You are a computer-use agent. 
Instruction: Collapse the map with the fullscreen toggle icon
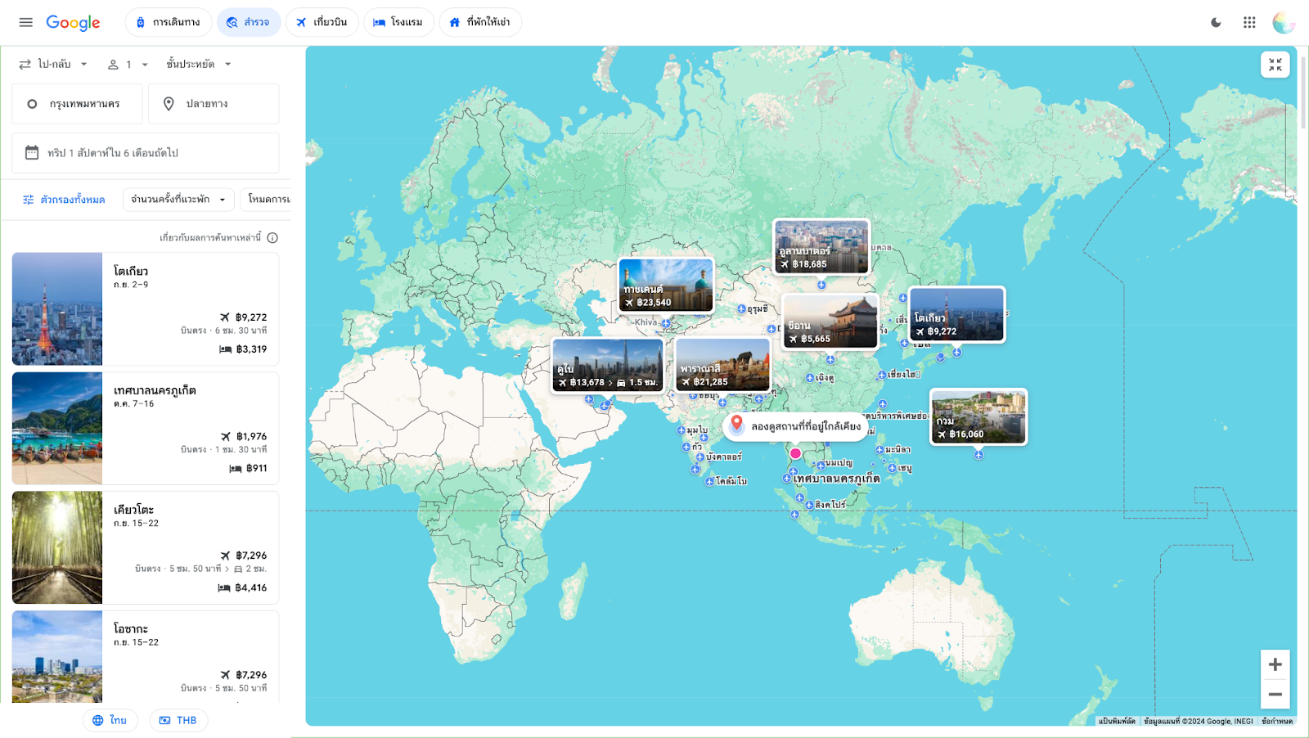[x=1275, y=65]
